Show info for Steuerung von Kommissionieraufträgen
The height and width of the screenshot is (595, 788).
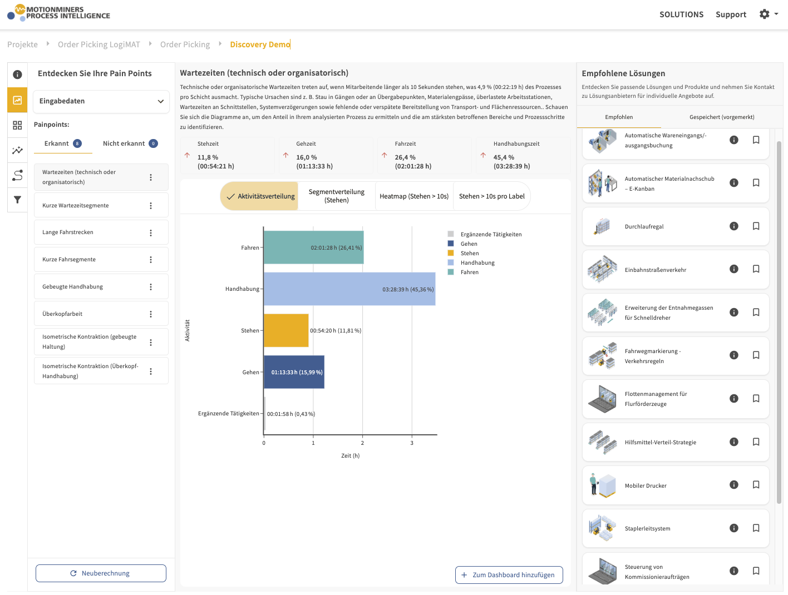click(x=734, y=571)
